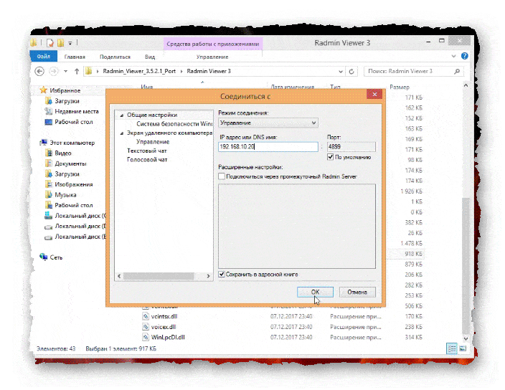
Task: Select Управление tree item
Action: [153, 141]
